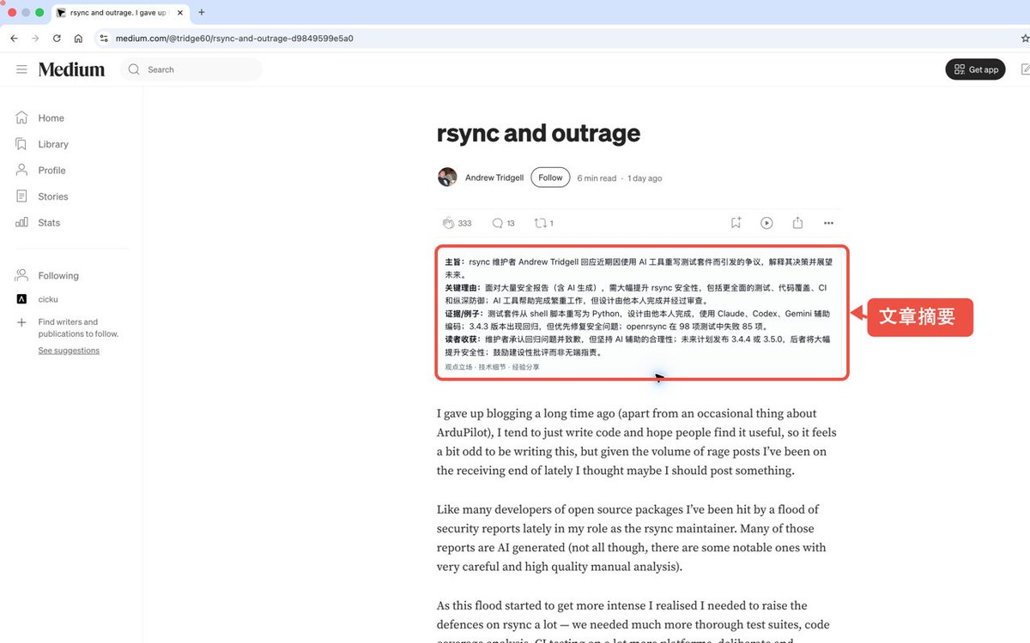Click the Home house icon
1030x643 pixels.
click(x=21, y=118)
